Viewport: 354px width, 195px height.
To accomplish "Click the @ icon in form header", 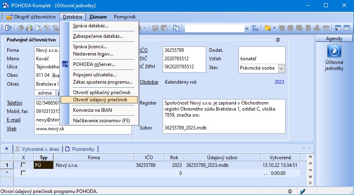I will [x=278, y=40].
